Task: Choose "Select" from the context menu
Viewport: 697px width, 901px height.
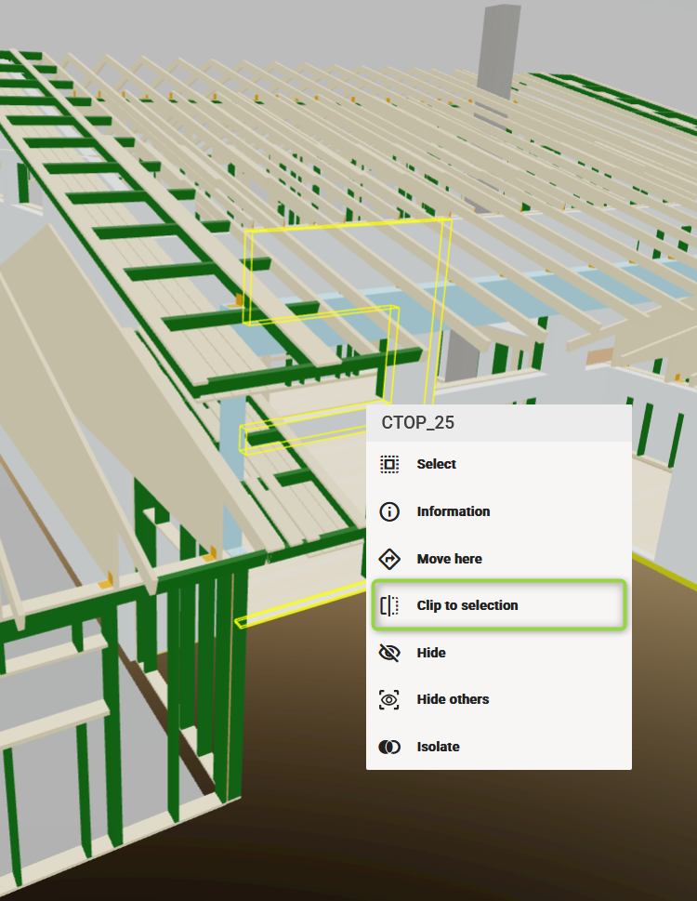Action: [437, 464]
